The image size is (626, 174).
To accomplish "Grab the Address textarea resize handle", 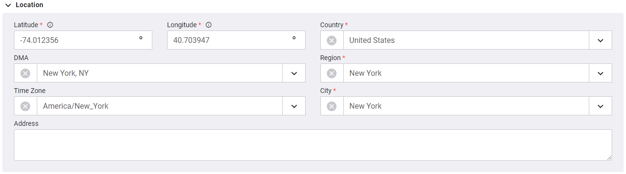I will pyautogui.click(x=609, y=157).
